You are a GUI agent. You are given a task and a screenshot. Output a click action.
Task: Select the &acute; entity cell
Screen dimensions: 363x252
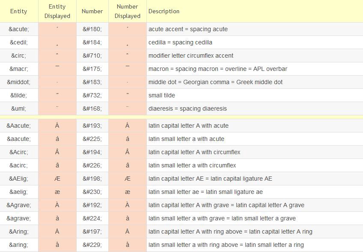[19, 29]
